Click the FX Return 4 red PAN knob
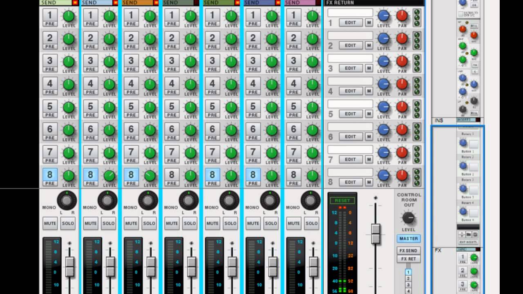 (402, 85)
